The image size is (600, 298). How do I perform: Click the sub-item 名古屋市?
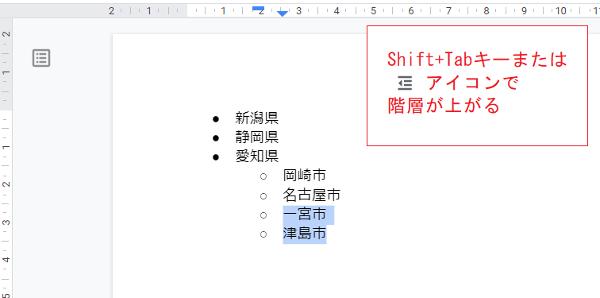pos(311,195)
